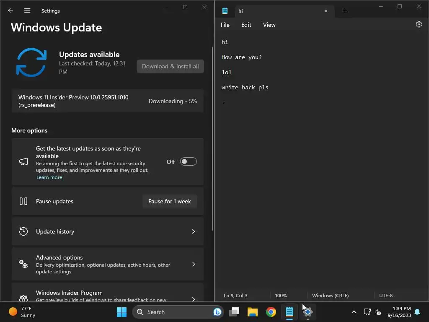
Task: Follow the Learn more link
Action: 49,177
